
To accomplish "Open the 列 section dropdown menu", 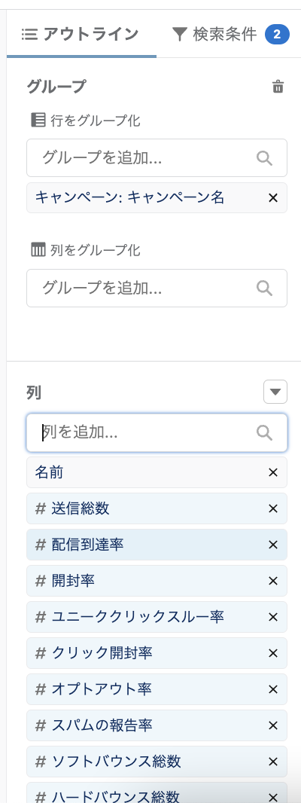I will click(x=275, y=392).
